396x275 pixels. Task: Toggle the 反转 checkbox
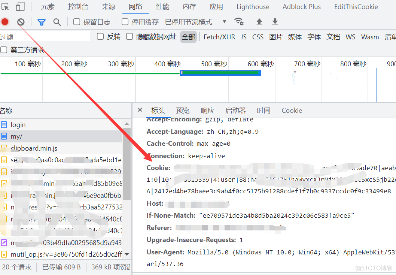(x=100, y=37)
